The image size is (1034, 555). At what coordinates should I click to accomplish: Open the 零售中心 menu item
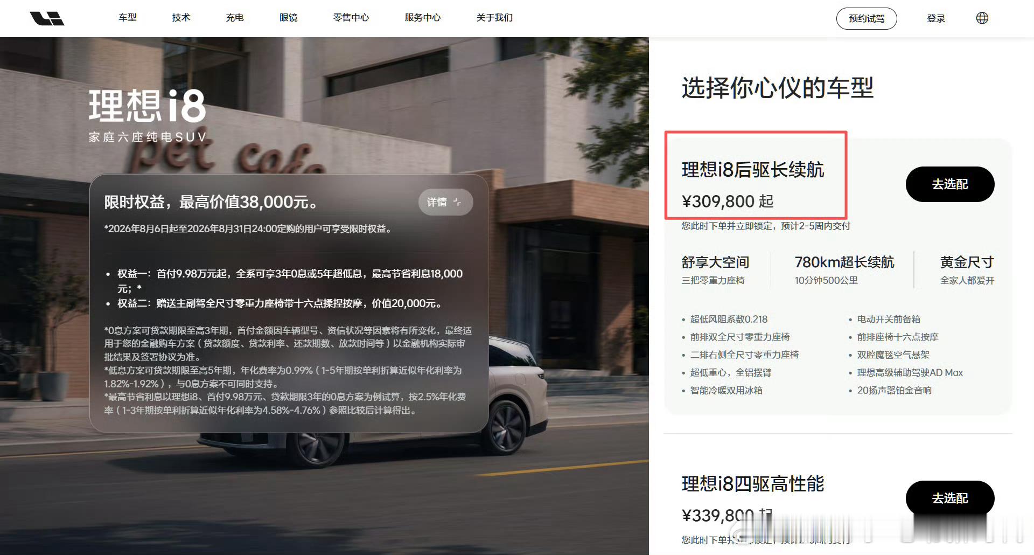tap(351, 18)
